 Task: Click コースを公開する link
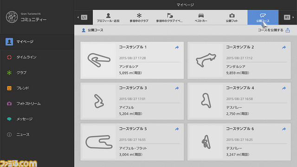pos(271,30)
